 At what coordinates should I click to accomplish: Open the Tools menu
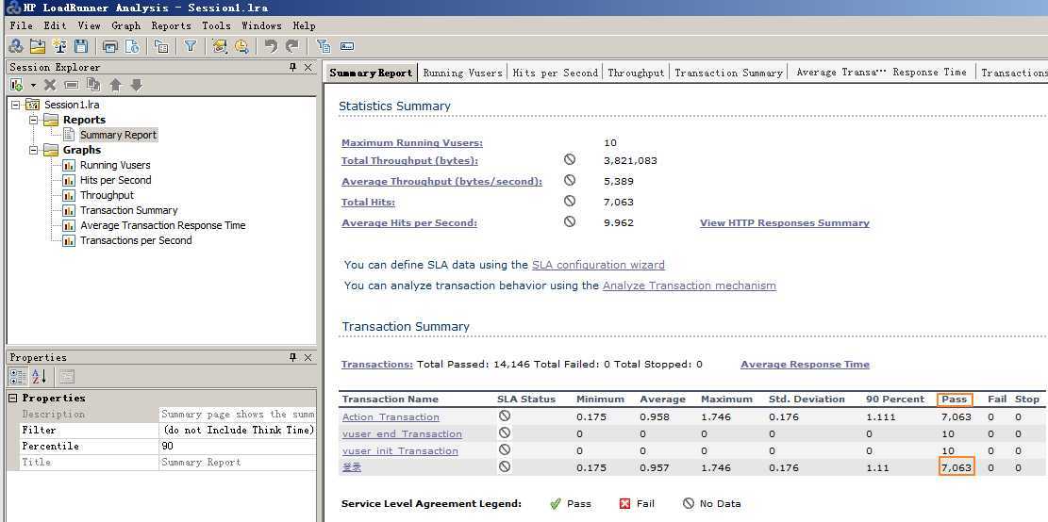[x=217, y=25]
